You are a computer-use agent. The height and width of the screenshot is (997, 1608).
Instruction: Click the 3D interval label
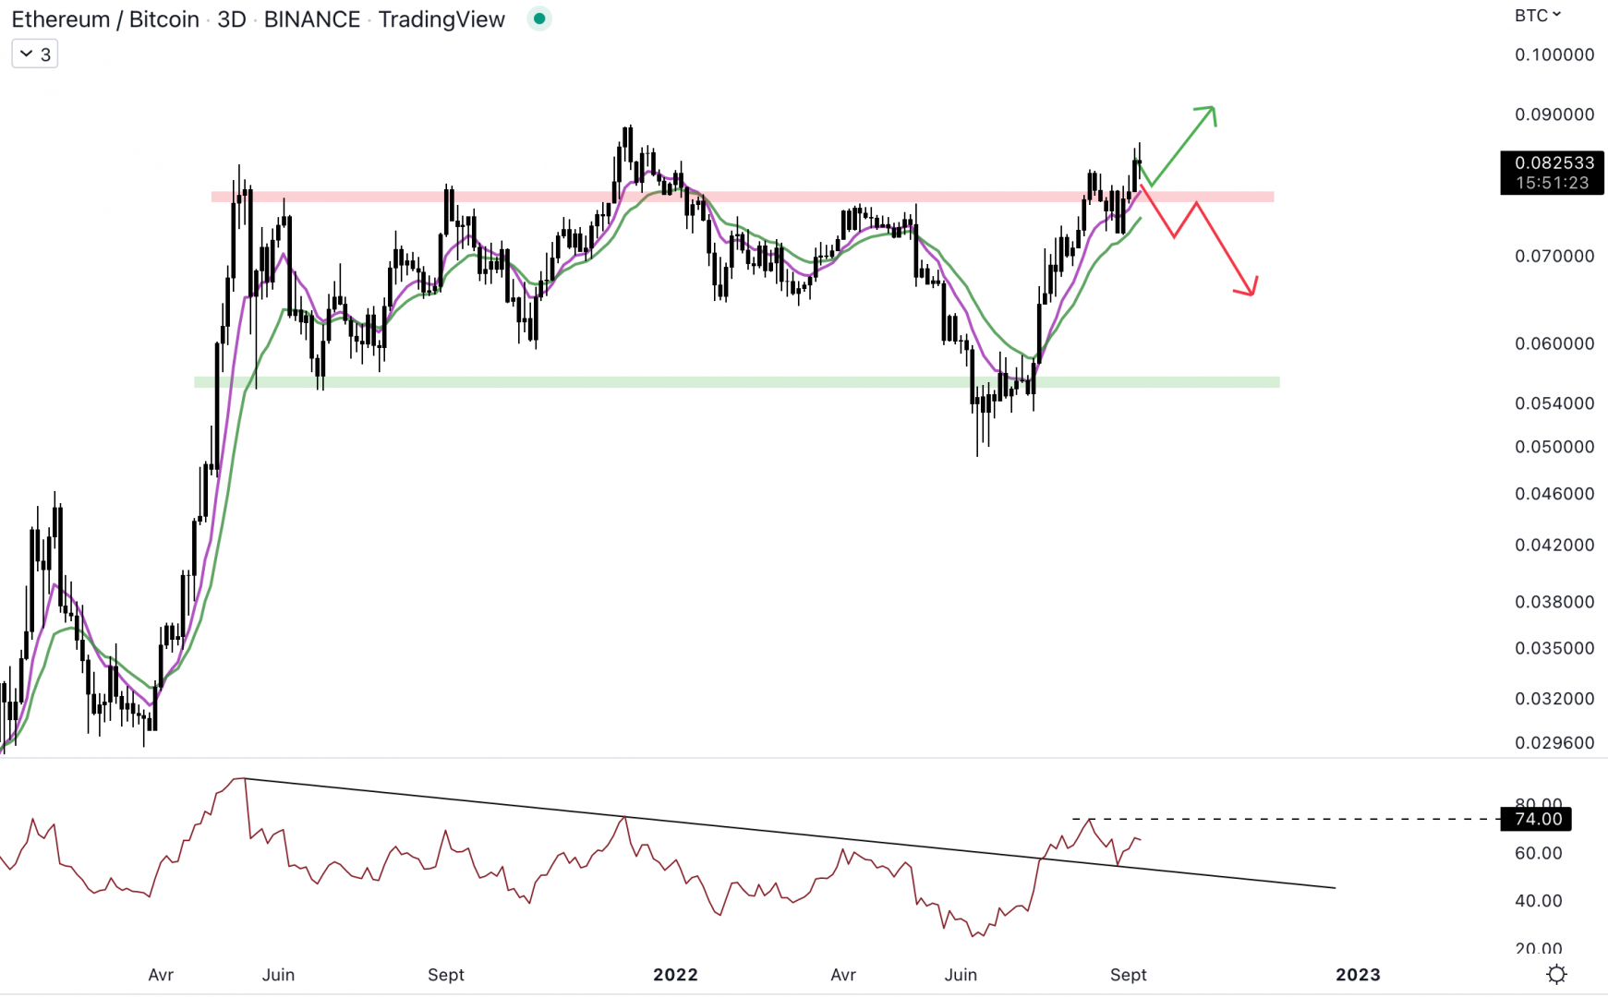(232, 19)
